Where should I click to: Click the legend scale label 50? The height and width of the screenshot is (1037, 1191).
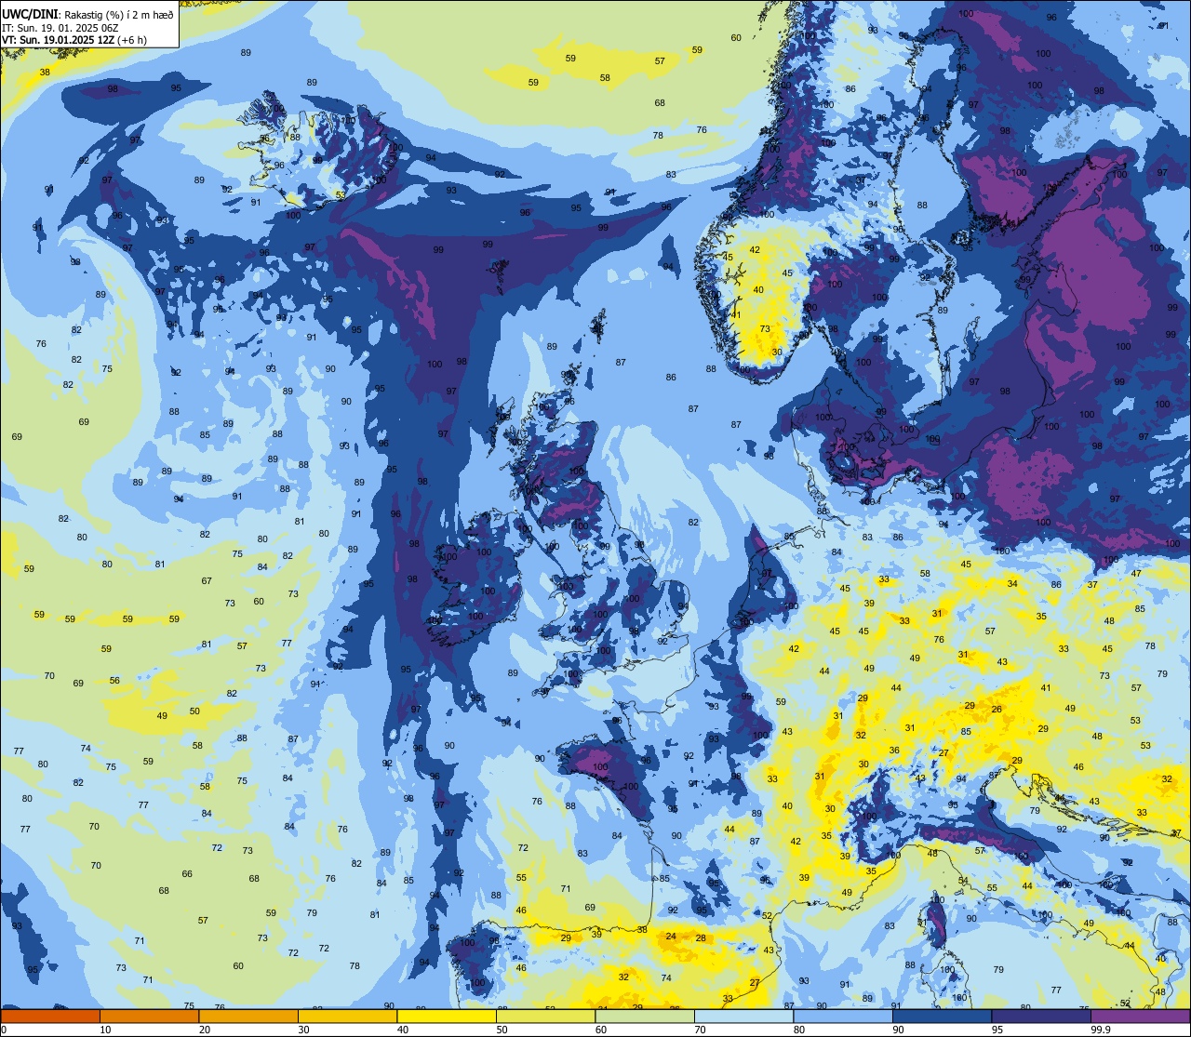coord(502,1030)
